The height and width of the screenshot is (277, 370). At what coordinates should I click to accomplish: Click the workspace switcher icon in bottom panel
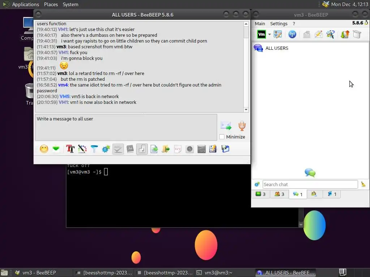343,273
